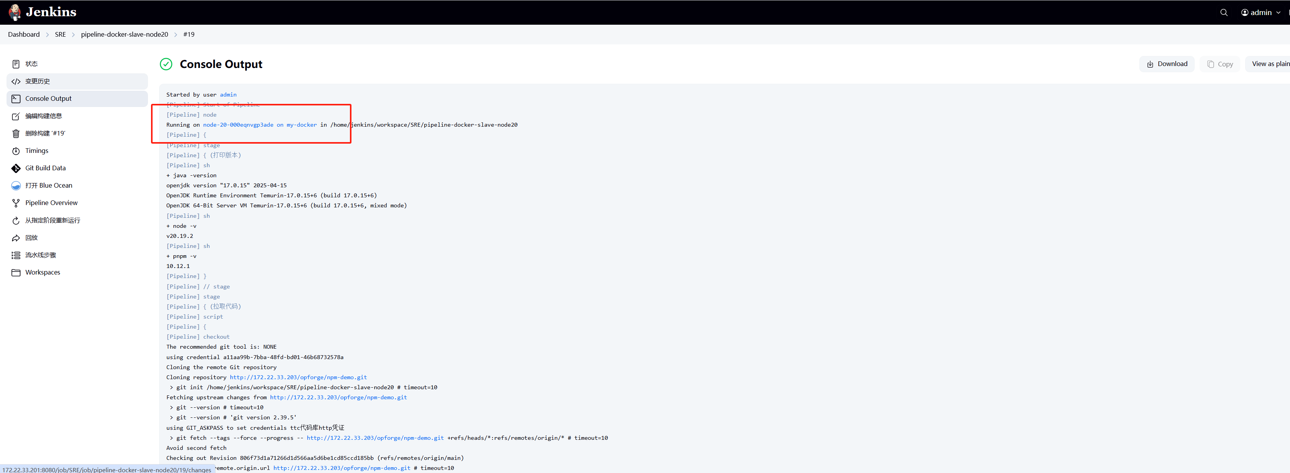Click the Workspaces folder icon
1290x473 pixels.
16,272
